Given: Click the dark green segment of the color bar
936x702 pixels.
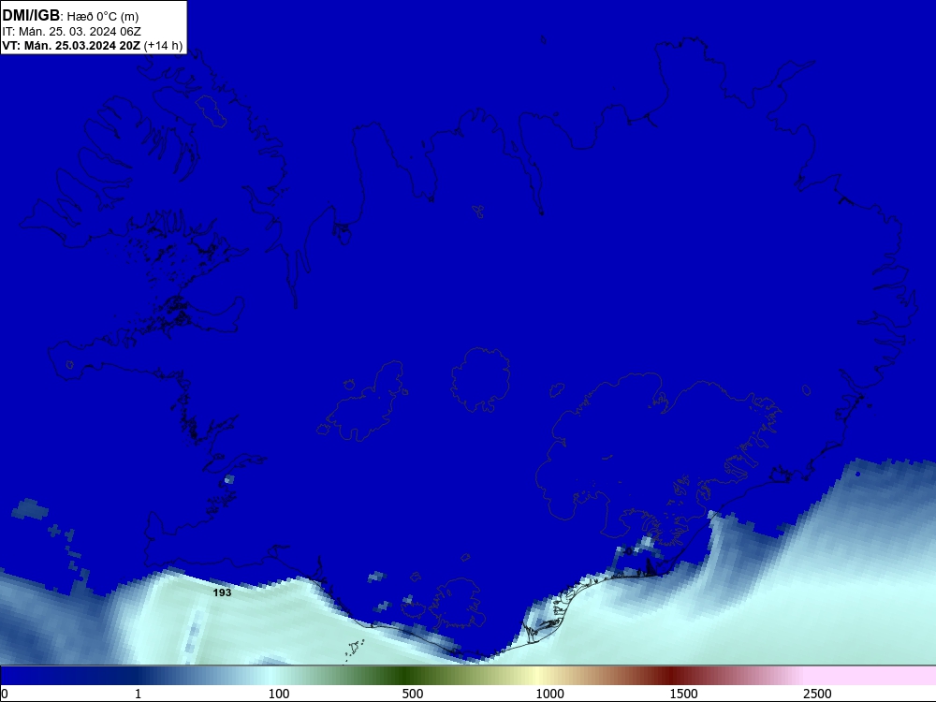Looking at the screenshot, I should 406,676.
